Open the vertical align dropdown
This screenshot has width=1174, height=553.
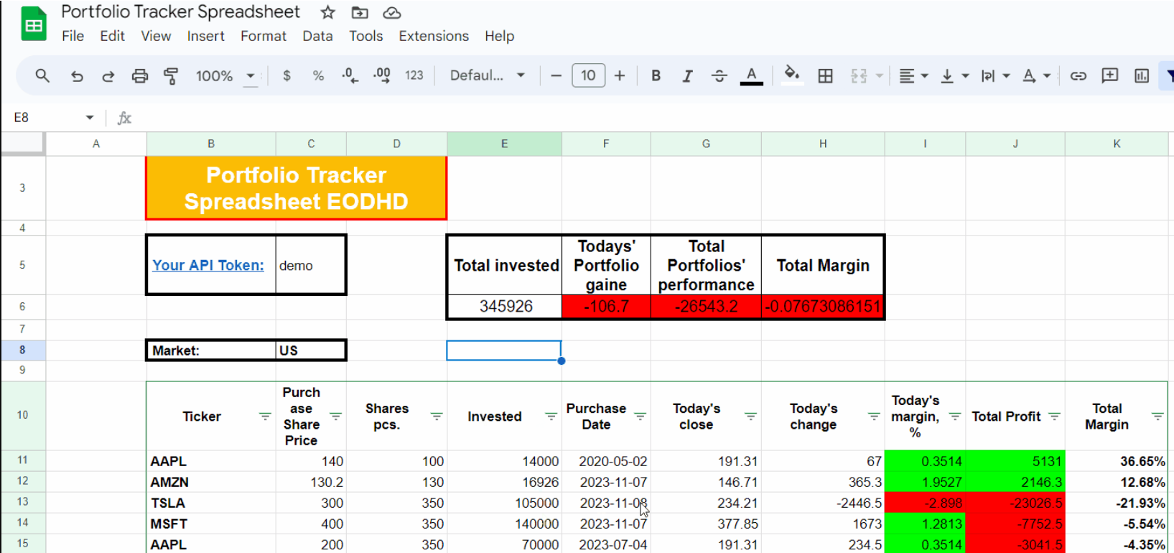click(955, 75)
